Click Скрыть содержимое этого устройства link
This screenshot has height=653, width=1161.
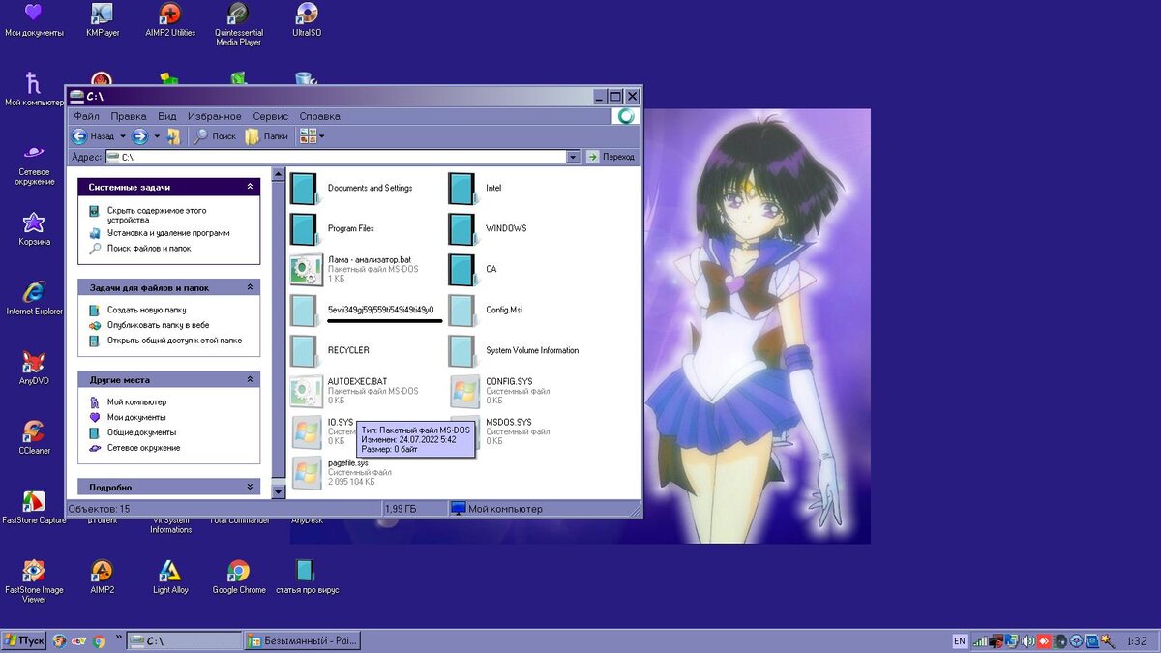click(x=157, y=214)
